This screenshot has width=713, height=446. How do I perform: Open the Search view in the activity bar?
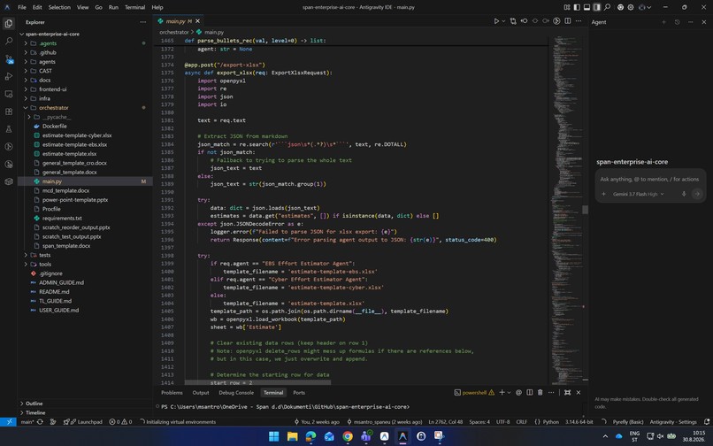click(x=9, y=41)
